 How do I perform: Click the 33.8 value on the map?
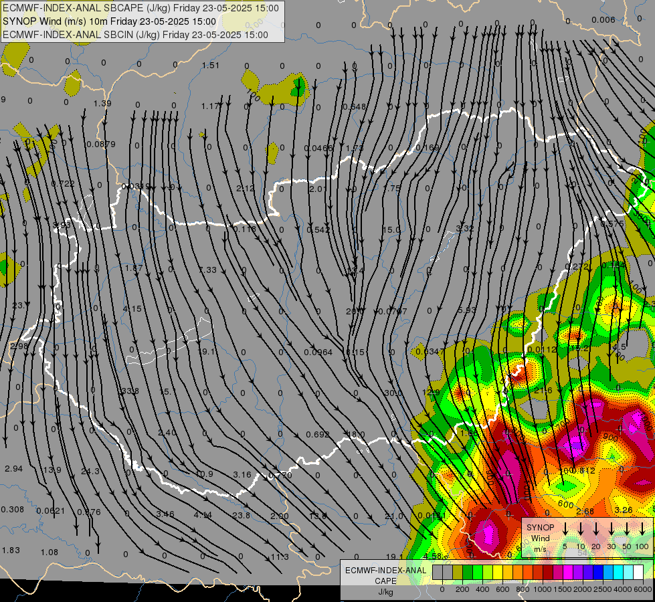tap(130, 391)
